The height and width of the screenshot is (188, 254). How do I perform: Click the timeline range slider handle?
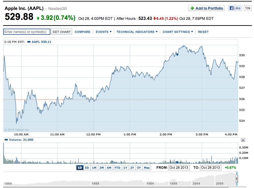pyautogui.click(x=237, y=179)
